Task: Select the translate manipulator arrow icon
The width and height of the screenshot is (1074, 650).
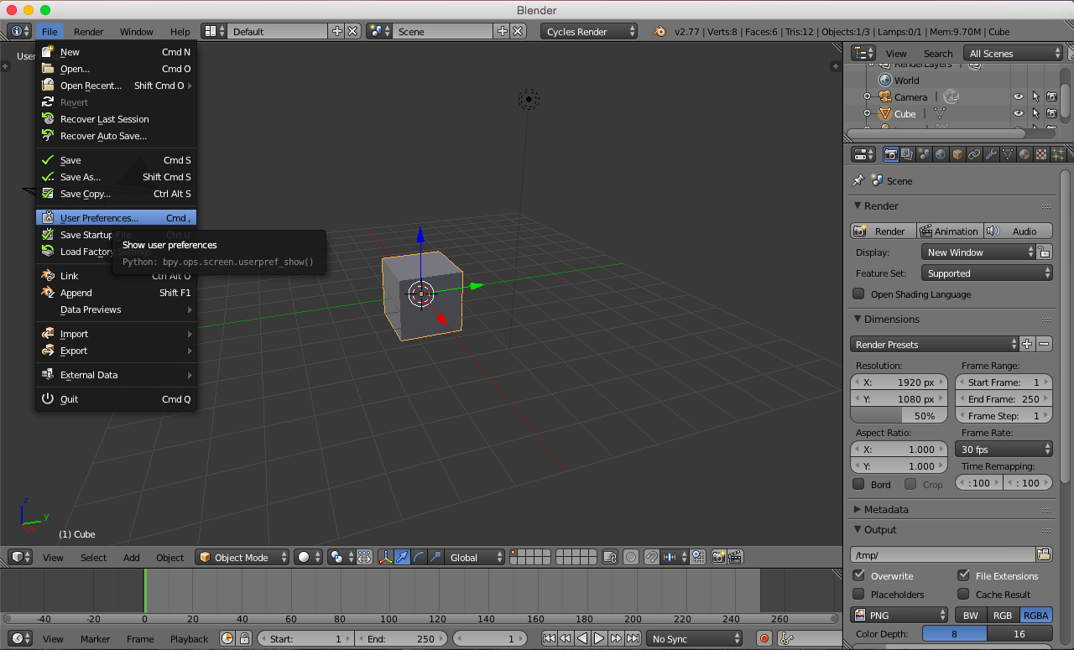Action: pyautogui.click(x=402, y=557)
